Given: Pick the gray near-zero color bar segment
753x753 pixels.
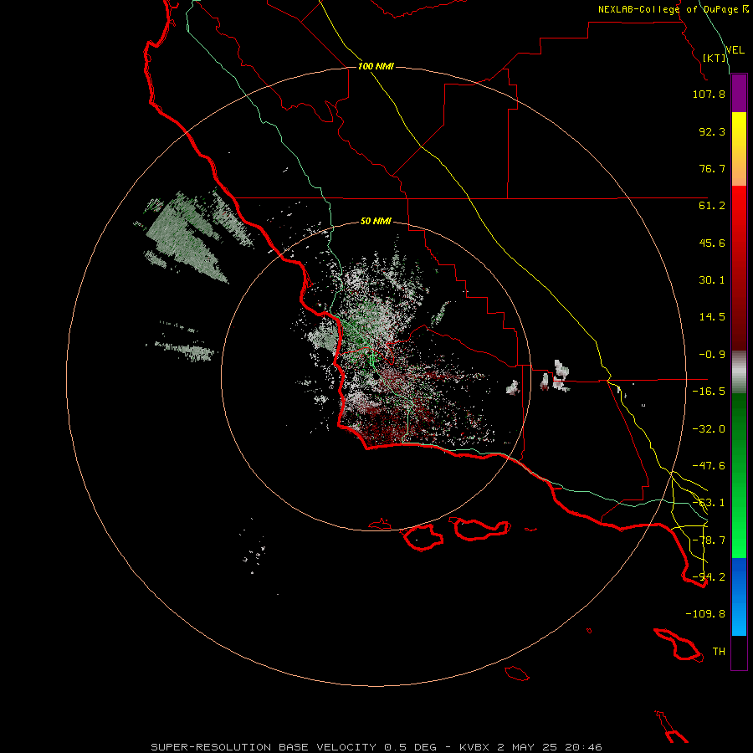Looking at the screenshot, I should point(739,372).
